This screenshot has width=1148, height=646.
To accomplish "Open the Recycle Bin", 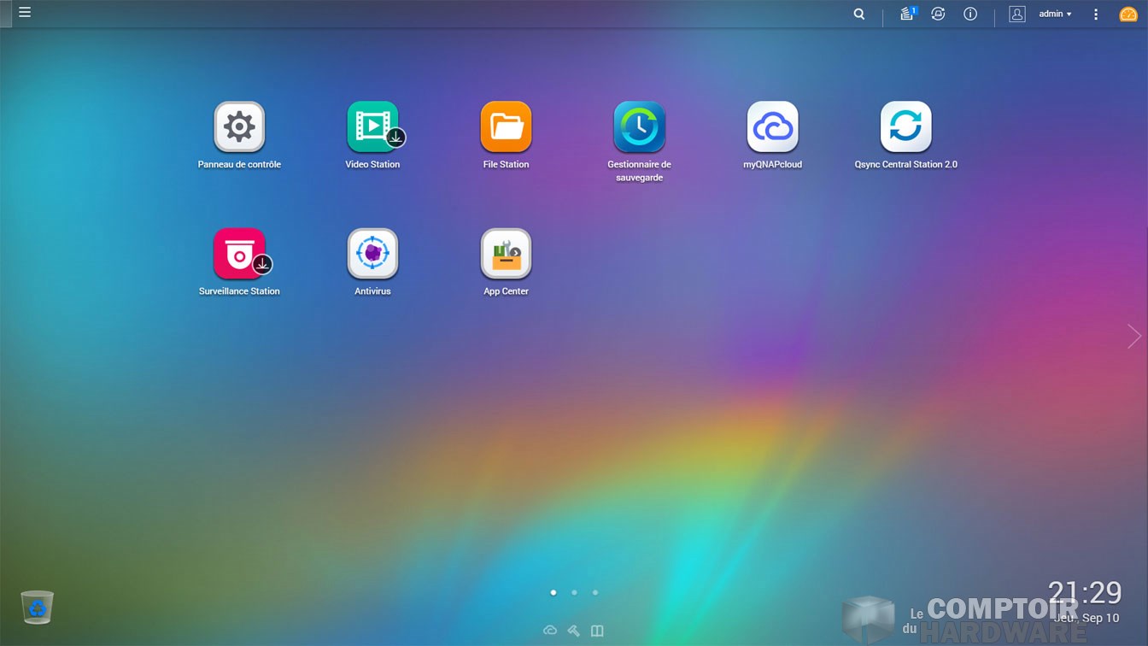I will (x=37, y=608).
